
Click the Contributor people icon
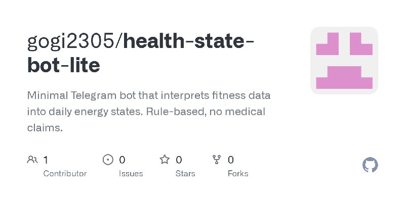pos(32,160)
